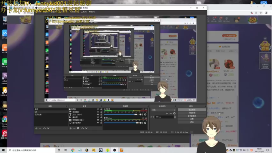272x153 pixels.
Task: Toggle visibility of 显示器捕获 source
Action: point(98,123)
